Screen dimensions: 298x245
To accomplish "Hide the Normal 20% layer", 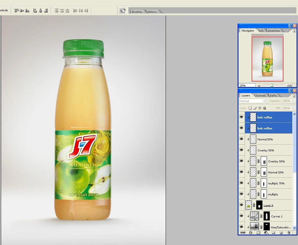I will pyautogui.click(x=241, y=172).
